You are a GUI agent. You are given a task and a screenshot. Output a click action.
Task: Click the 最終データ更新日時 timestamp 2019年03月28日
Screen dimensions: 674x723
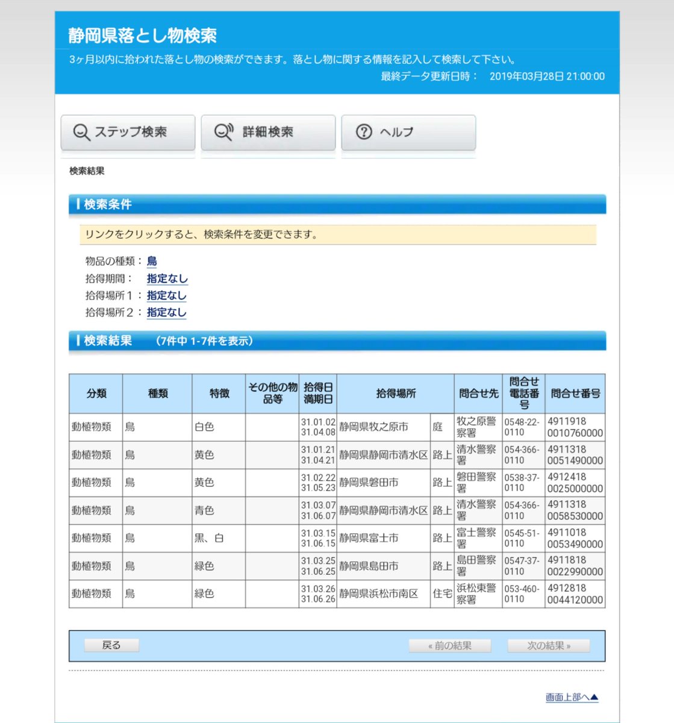point(547,77)
